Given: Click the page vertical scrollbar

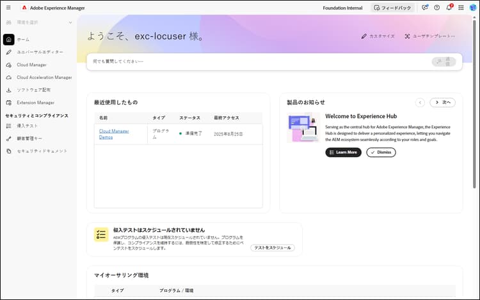Looking at the screenshot, I should pos(474,104).
